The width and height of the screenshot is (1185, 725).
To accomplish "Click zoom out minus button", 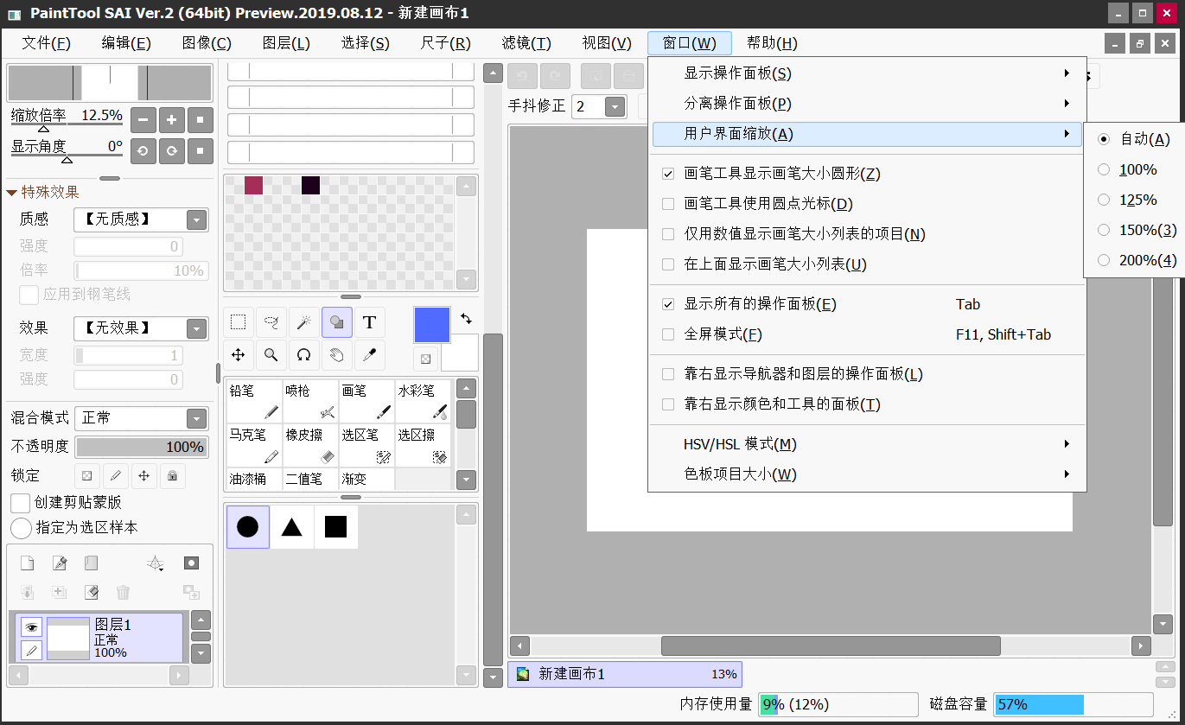I will [143, 119].
